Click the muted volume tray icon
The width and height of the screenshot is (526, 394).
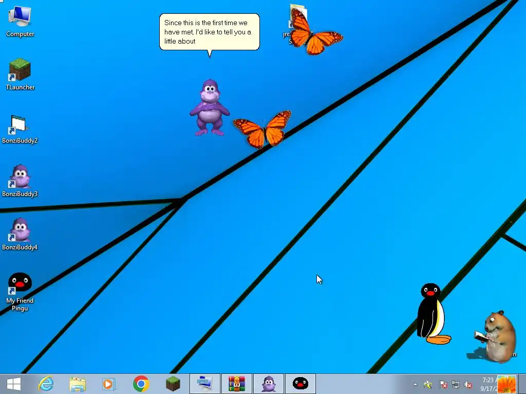[468, 385]
